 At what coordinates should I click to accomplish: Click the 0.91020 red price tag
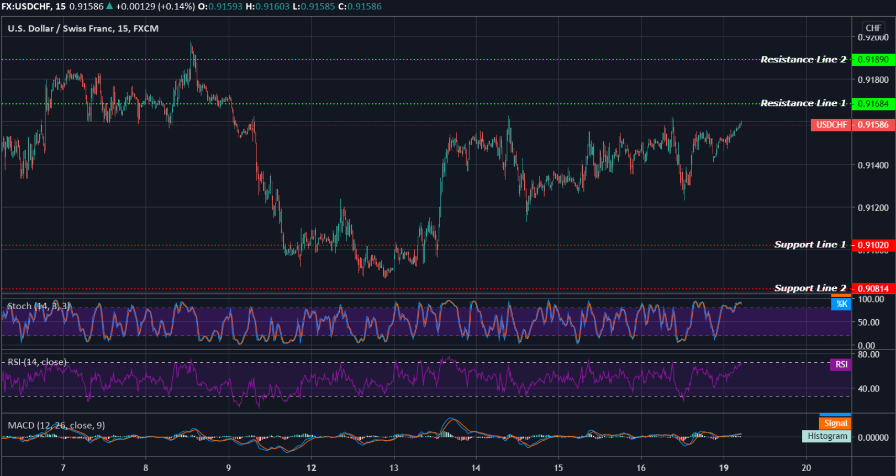tap(873, 245)
